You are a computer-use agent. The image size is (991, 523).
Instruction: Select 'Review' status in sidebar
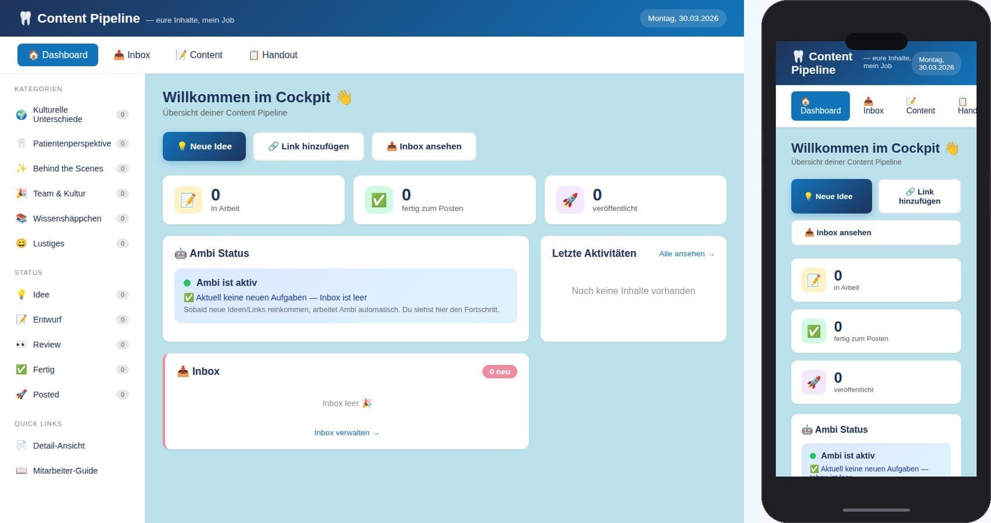[x=71, y=345]
